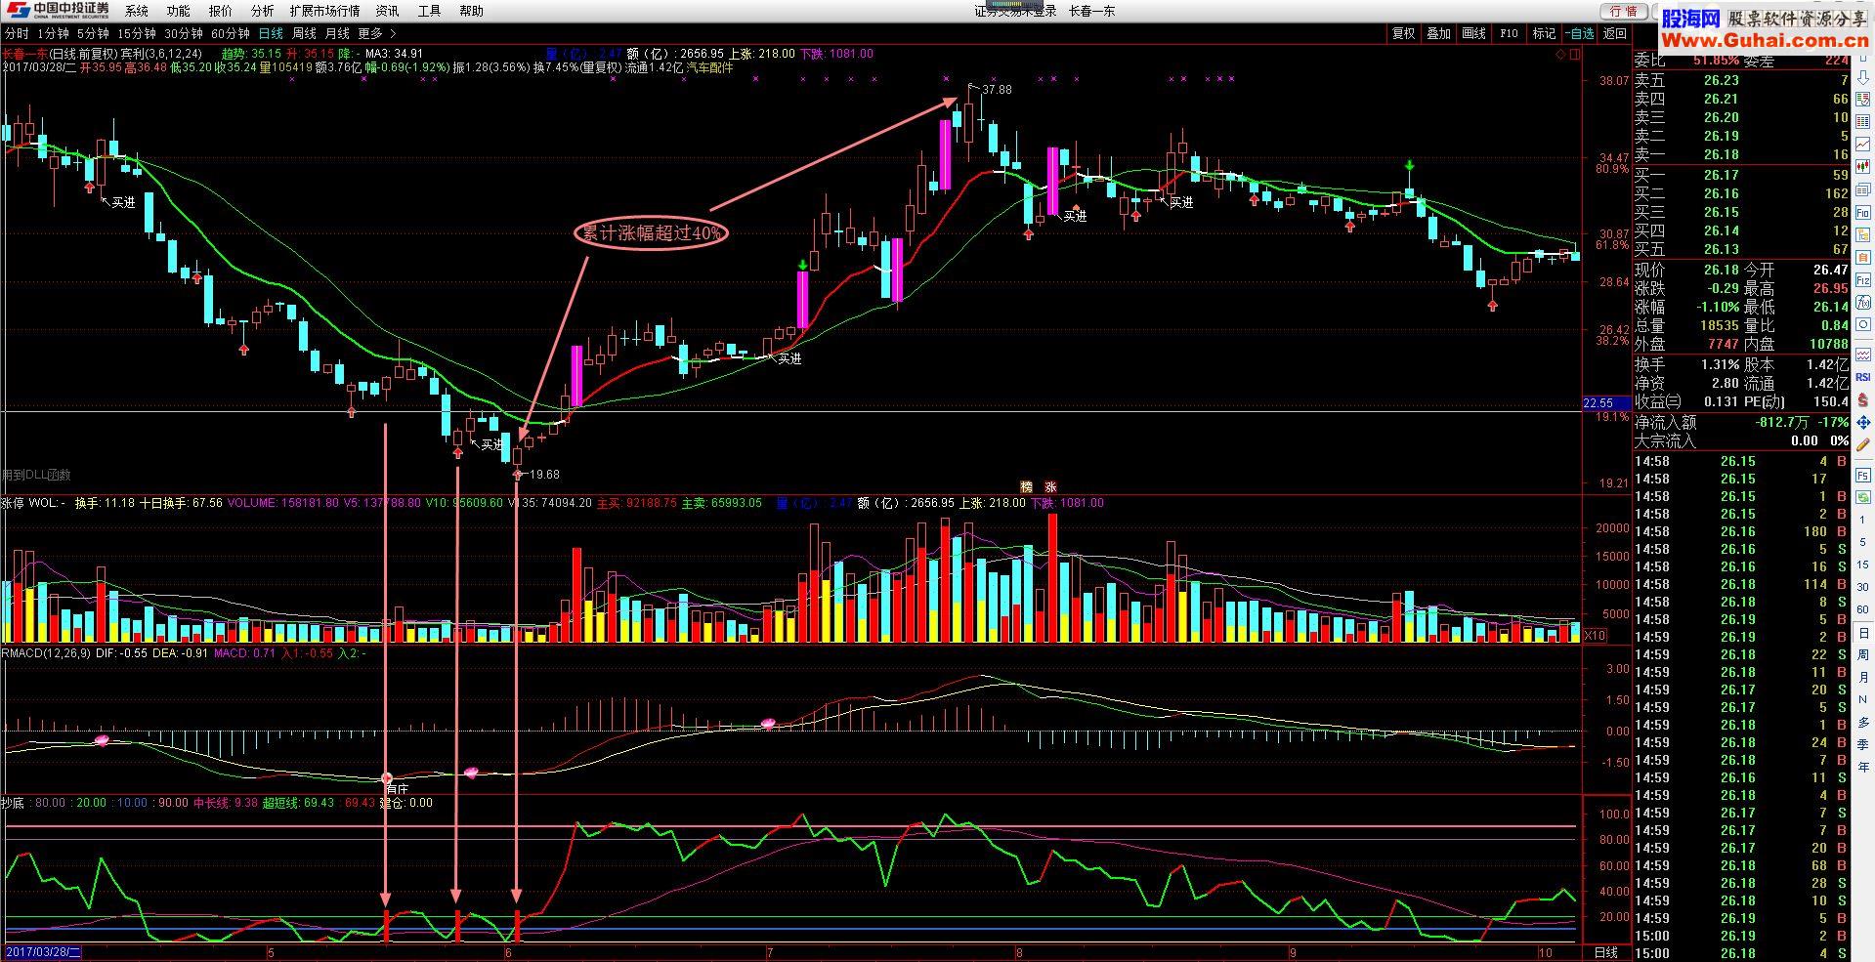Click the circle O sidebar icon

click(1863, 324)
